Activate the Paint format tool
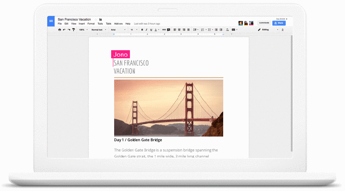345x191 pixels. click(x=74, y=30)
